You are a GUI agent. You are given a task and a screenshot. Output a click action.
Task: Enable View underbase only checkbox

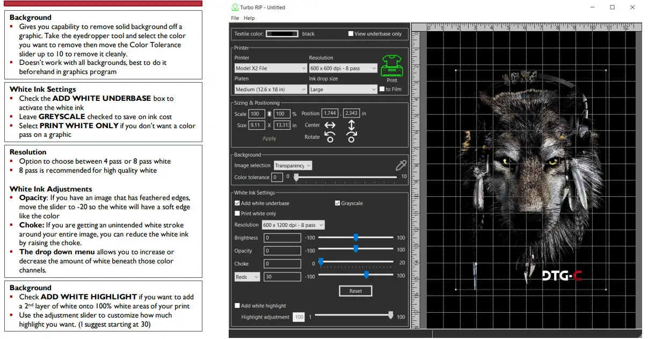351,34
